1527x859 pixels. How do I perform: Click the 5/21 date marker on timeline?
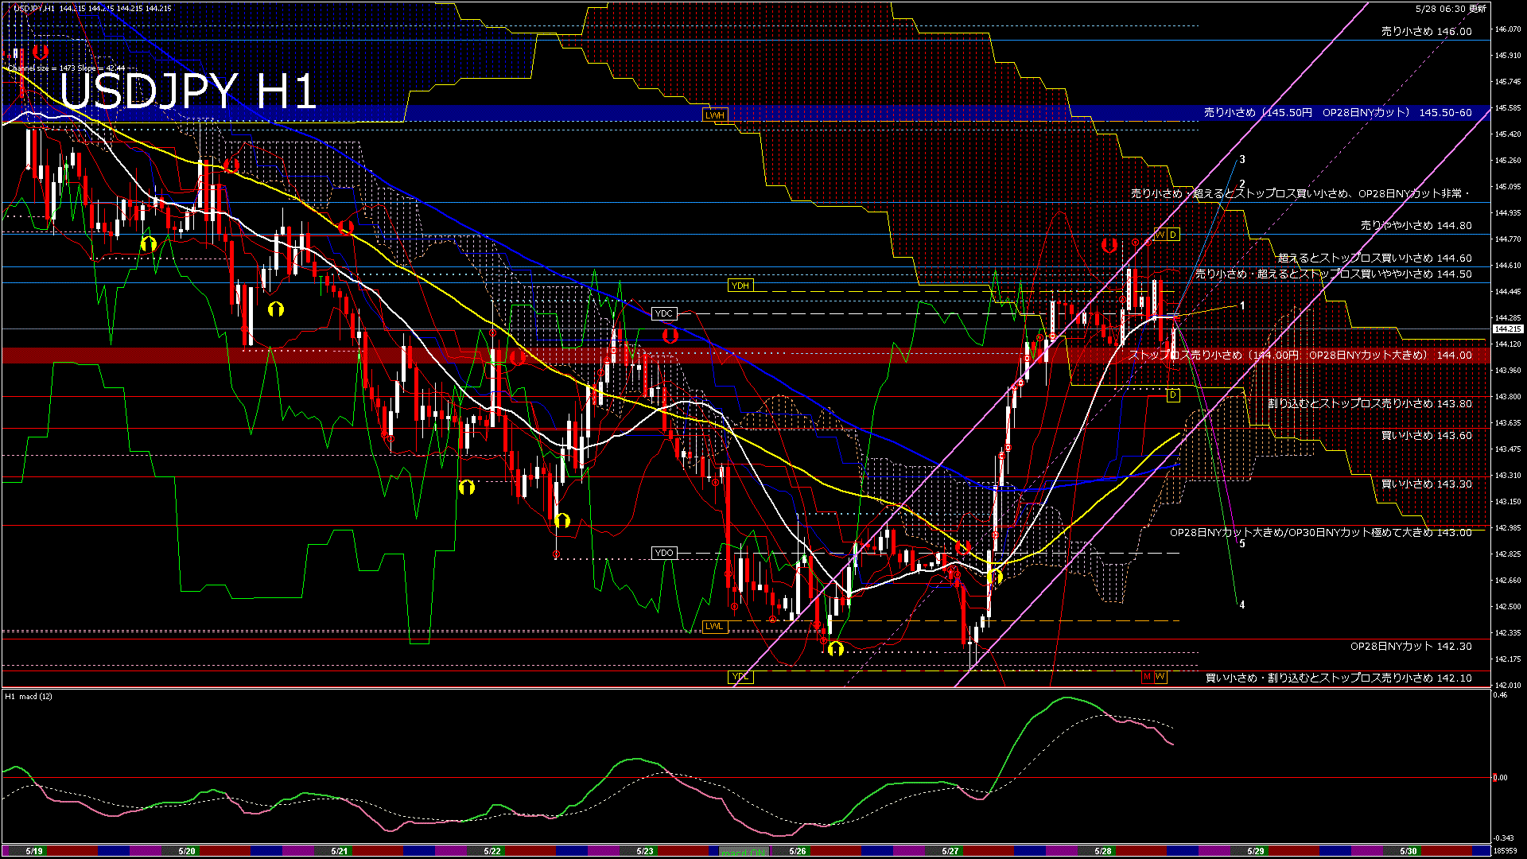(x=340, y=852)
